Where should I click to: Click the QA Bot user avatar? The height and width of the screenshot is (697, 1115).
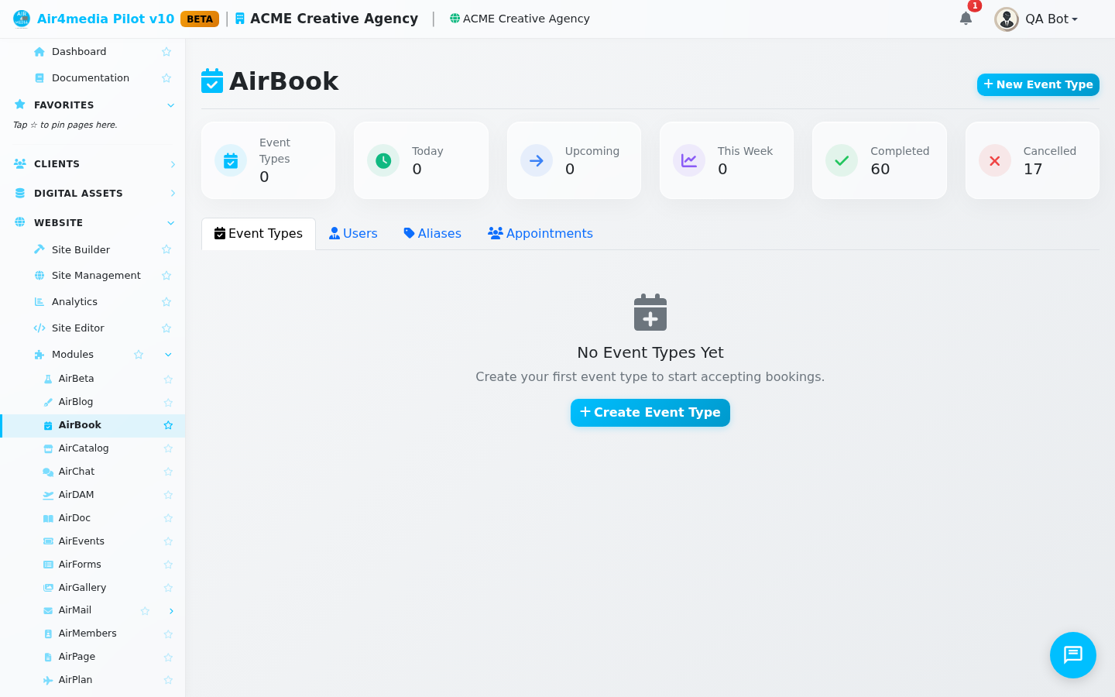tap(1007, 19)
